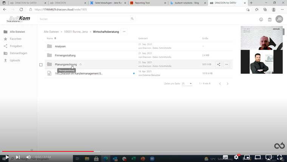
Task: Mute the video volume
Action: pyautogui.click(x=28, y=157)
